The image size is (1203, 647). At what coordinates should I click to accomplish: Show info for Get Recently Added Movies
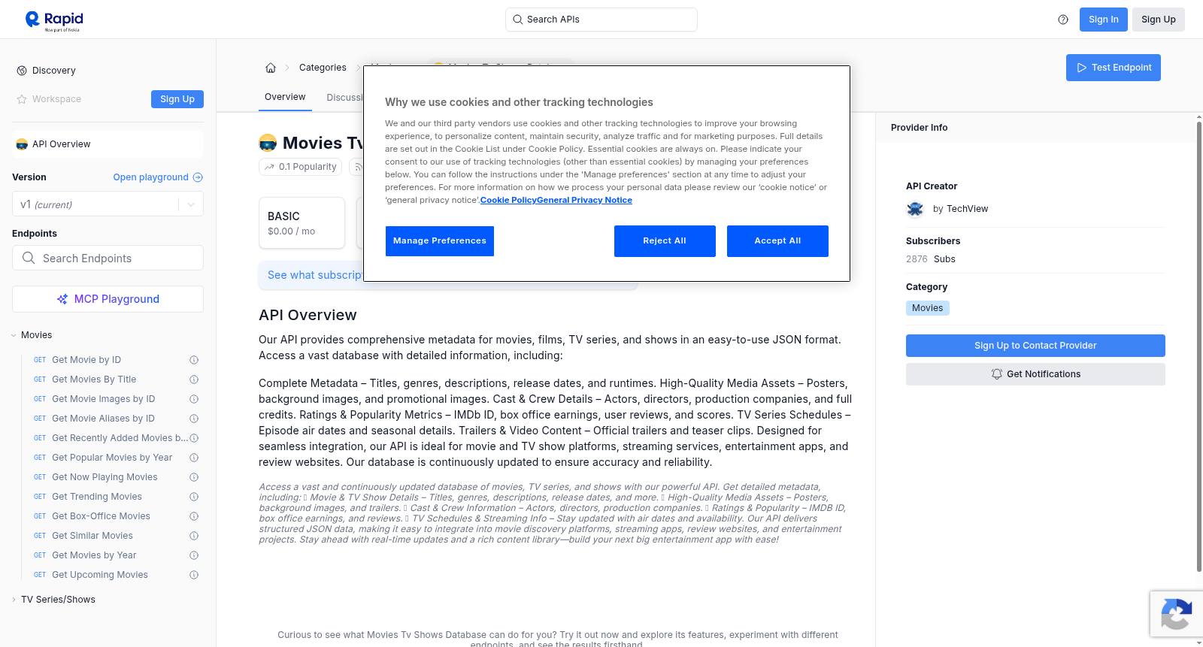(194, 438)
